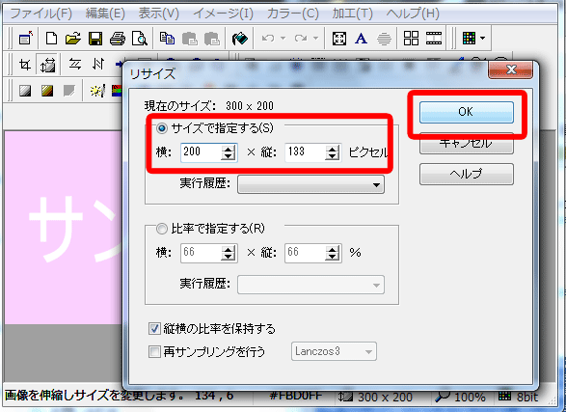Viewport: 566px width, 412px height.
Task: Click the undo arrow icon
Action: point(268,38)
